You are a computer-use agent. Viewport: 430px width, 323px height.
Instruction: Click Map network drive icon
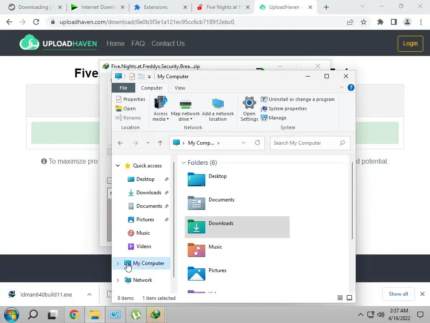pos(185,104)
